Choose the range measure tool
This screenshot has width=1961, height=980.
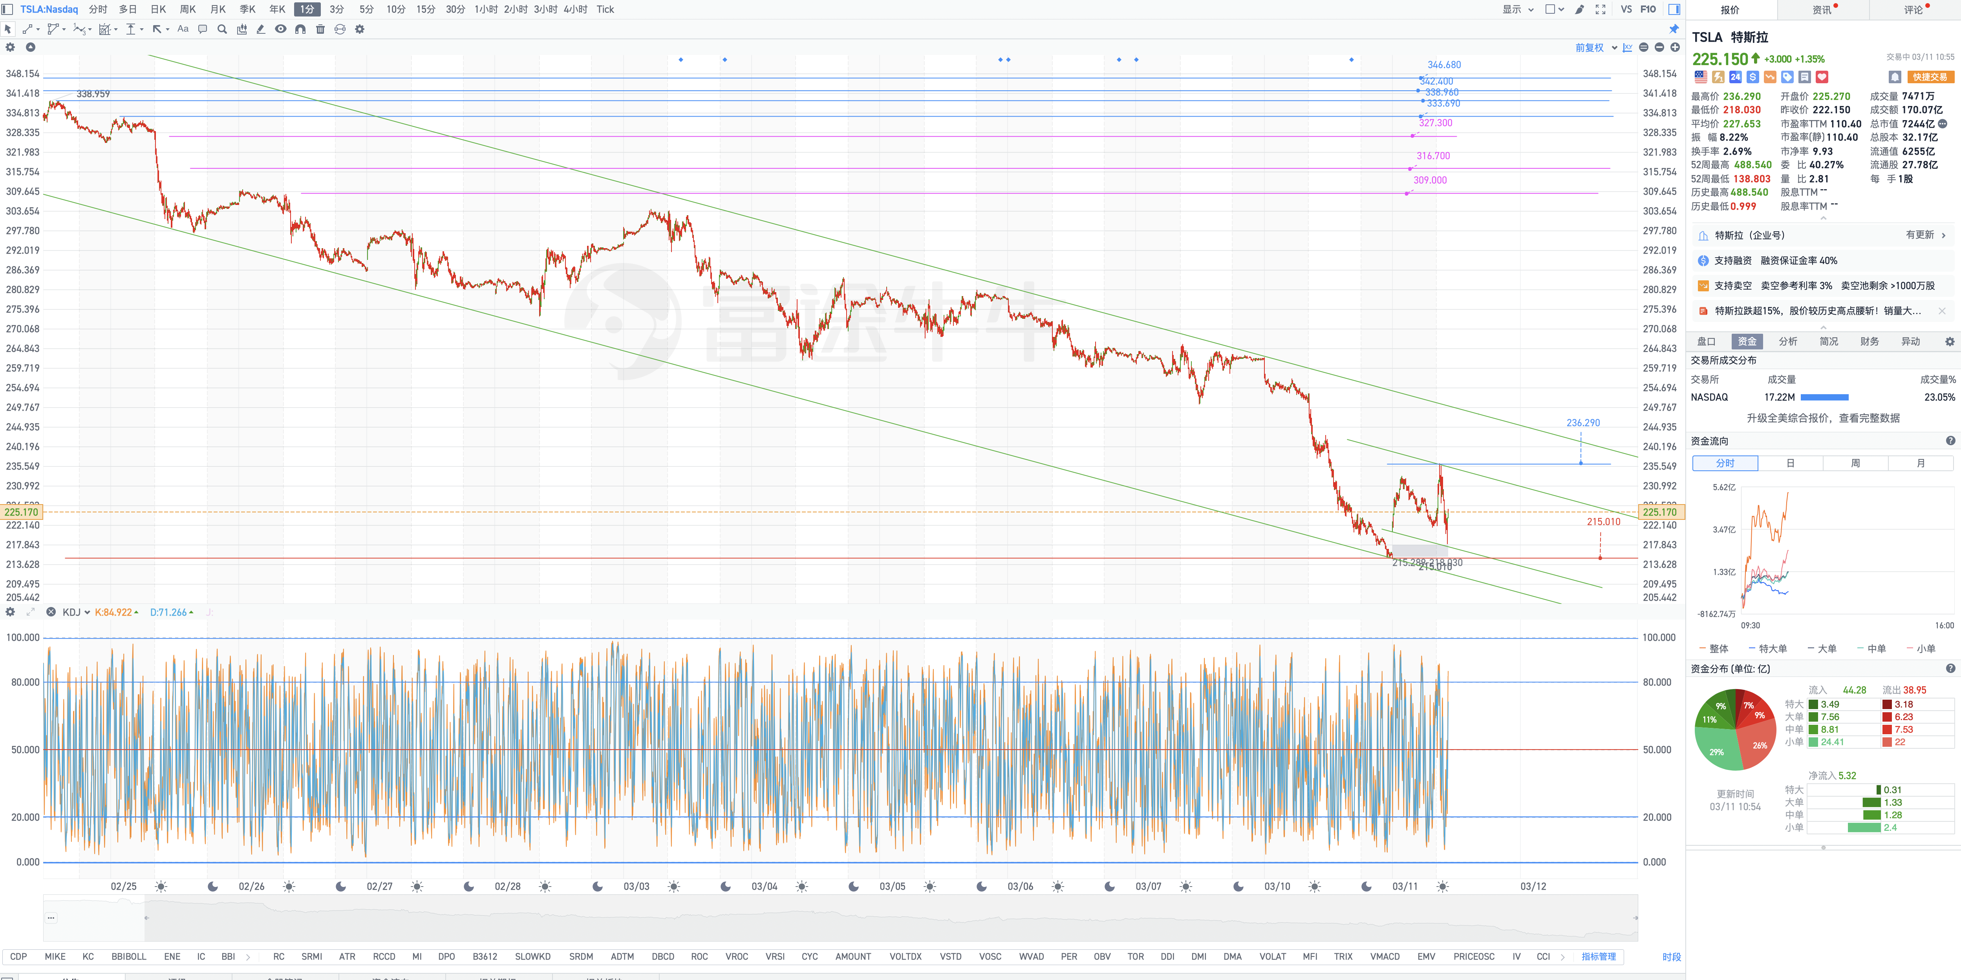tap(131, 29)
